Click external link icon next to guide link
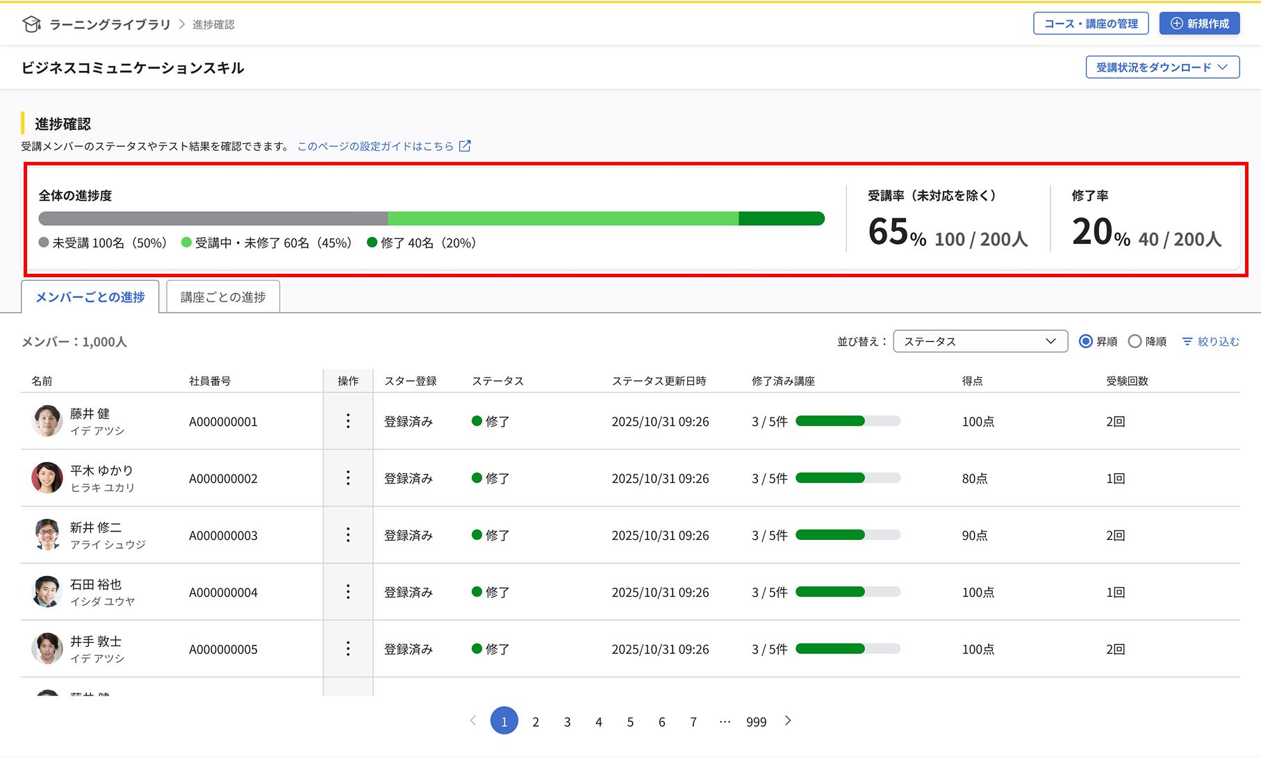Screen dimensions: 1261x758 pyautogui.click(x=465, y=146)
